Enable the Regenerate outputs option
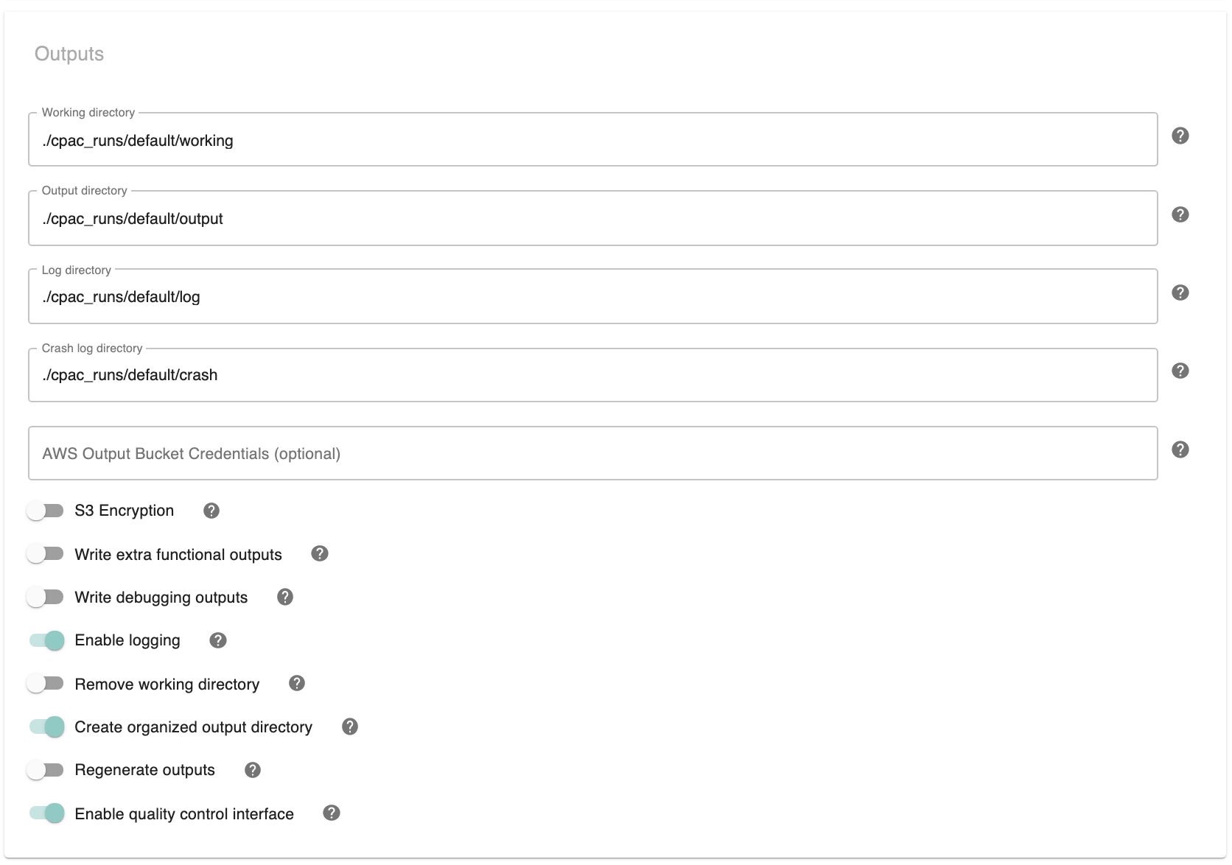1232x865 pixels. [x=46, y=770]
